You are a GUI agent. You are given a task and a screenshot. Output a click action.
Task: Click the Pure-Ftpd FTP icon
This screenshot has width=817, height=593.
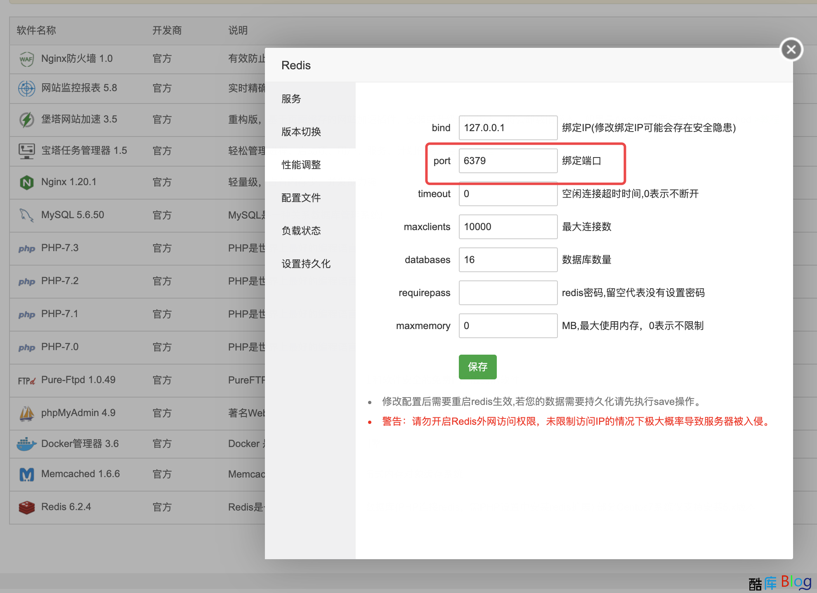[26, 381]
